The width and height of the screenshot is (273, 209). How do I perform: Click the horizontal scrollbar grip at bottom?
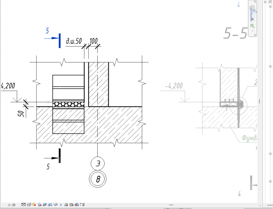(171, 205)
